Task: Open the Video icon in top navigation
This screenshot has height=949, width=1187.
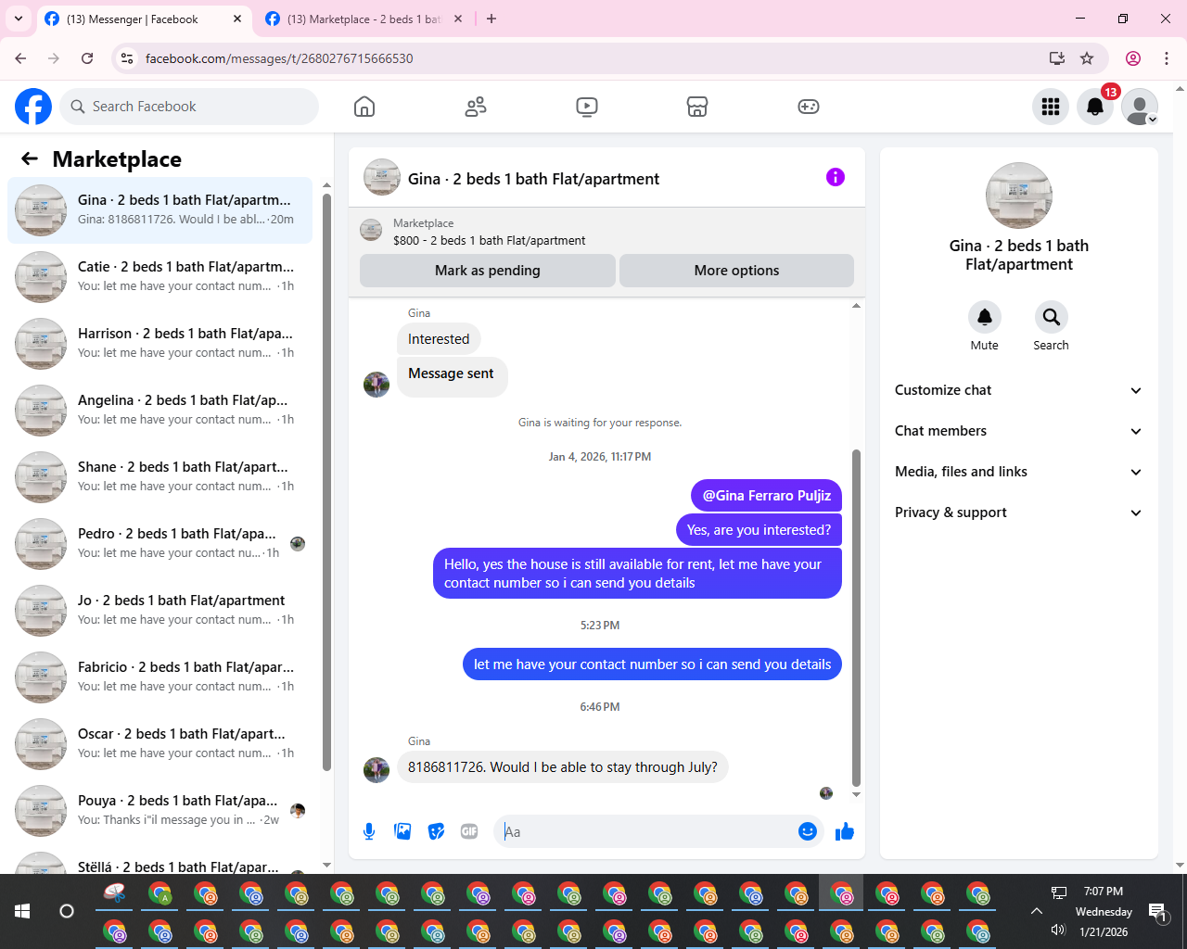Action: (x=587, y=107)
